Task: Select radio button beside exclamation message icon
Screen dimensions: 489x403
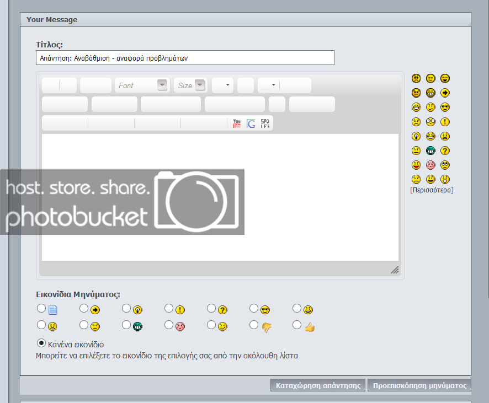Action: pyautogui.click(x=169, y=308)
